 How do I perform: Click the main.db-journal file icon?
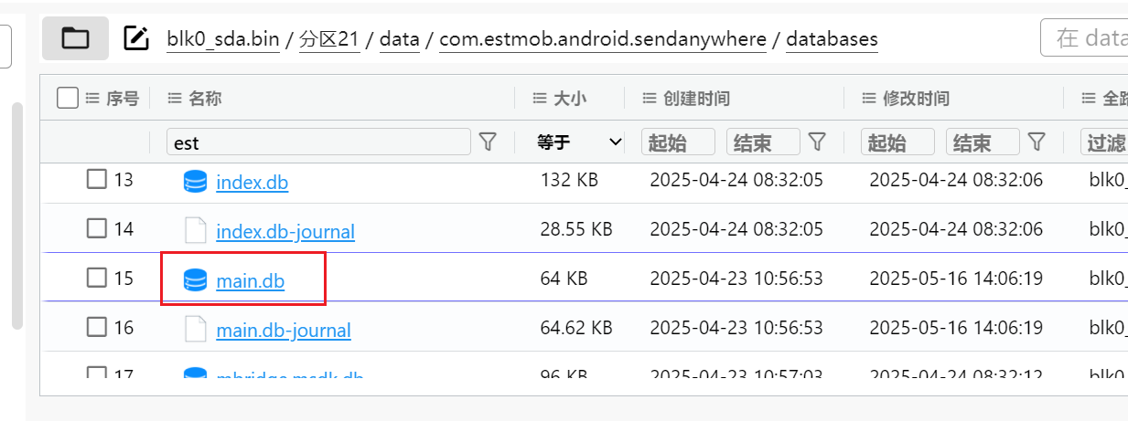[x=195, y=329]
